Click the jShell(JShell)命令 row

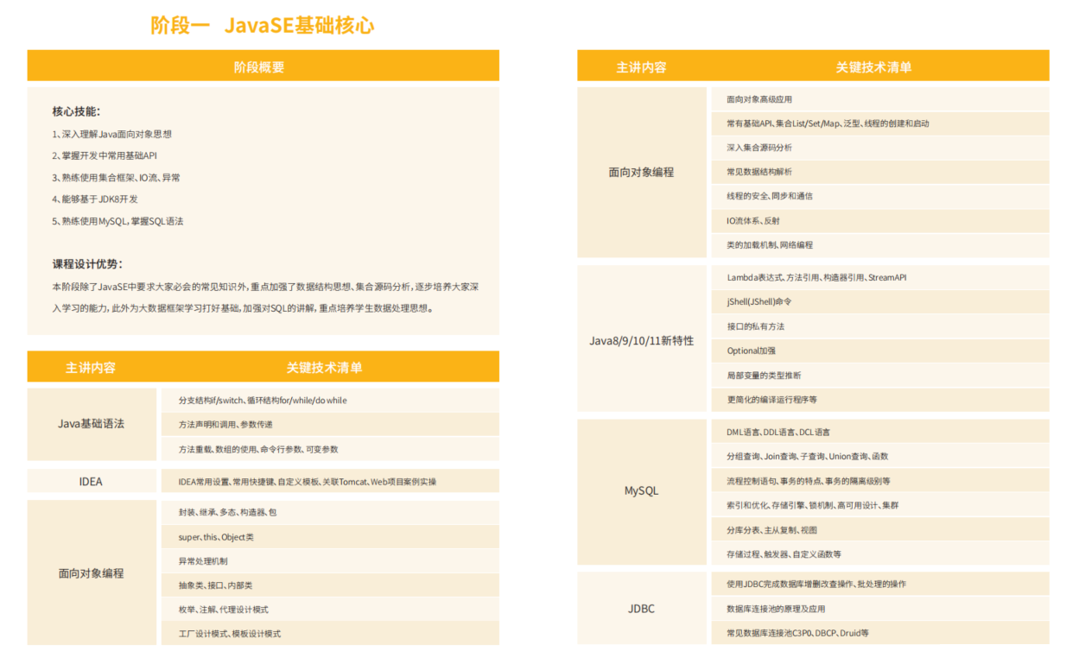(758, 302)
